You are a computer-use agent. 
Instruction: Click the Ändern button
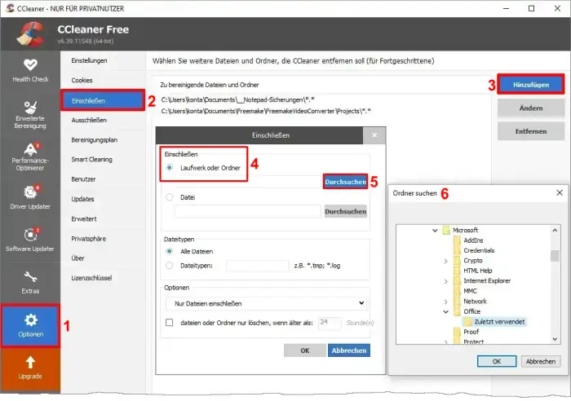click(531, 108)
